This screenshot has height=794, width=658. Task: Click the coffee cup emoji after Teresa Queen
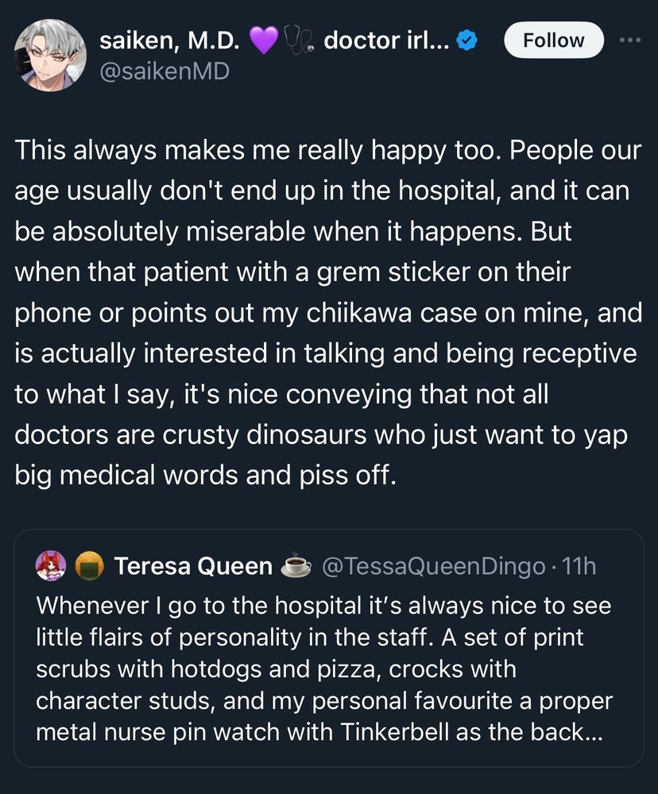tap(298, 566)
